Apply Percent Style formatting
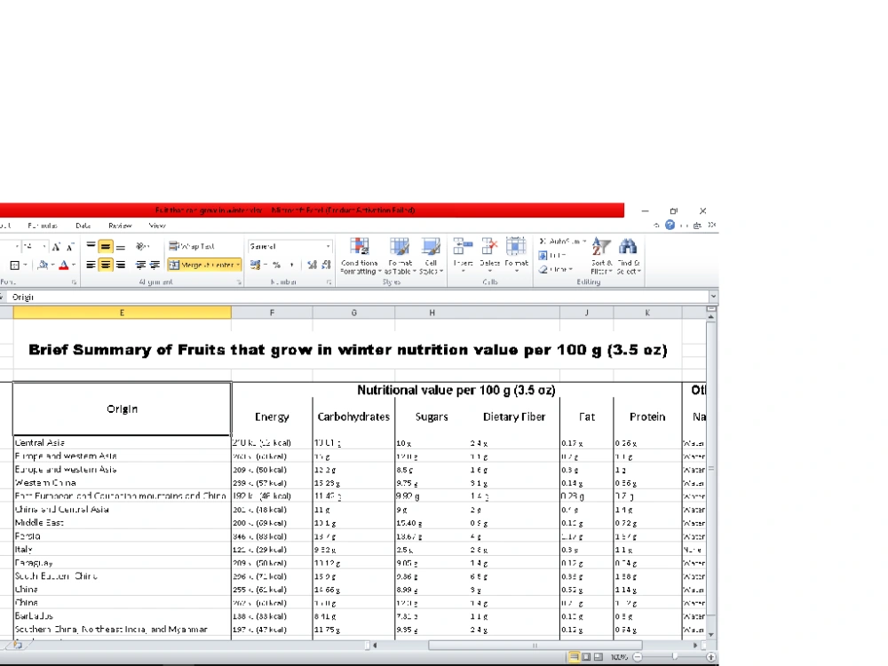 [x=276, y=265]
